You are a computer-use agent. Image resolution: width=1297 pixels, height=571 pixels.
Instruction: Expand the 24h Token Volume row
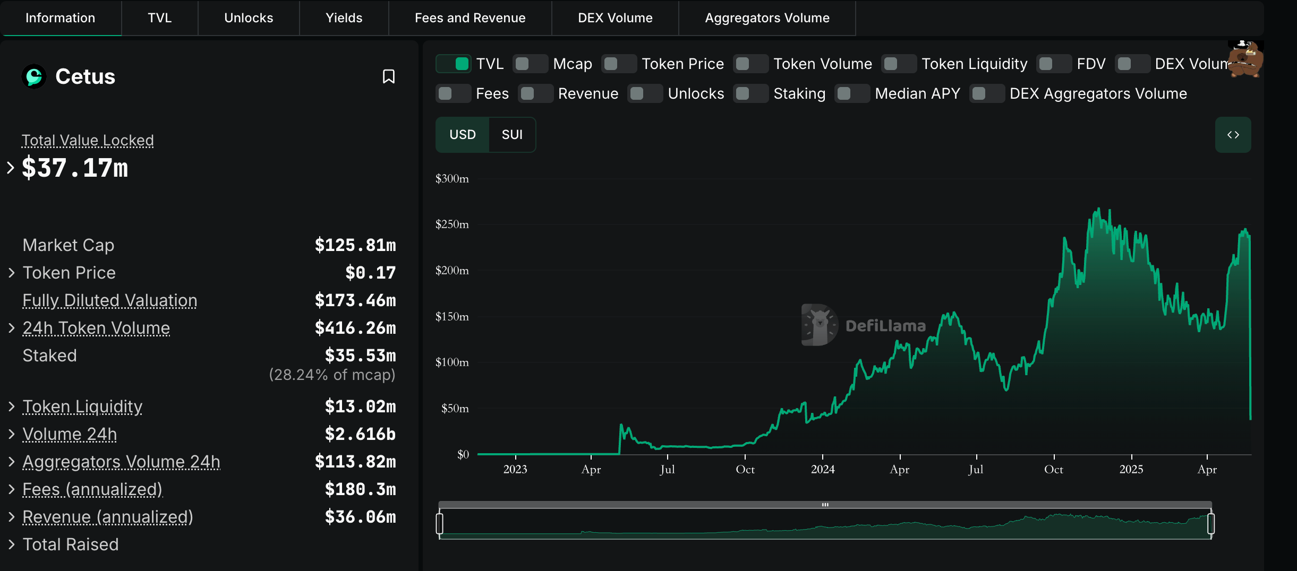12,328
